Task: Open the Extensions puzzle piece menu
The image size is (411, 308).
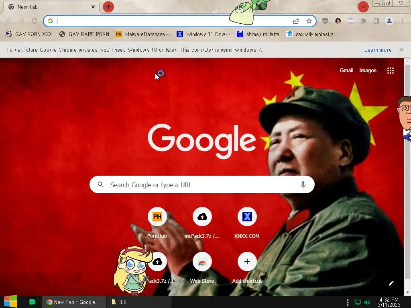Action: coord(364,21)
